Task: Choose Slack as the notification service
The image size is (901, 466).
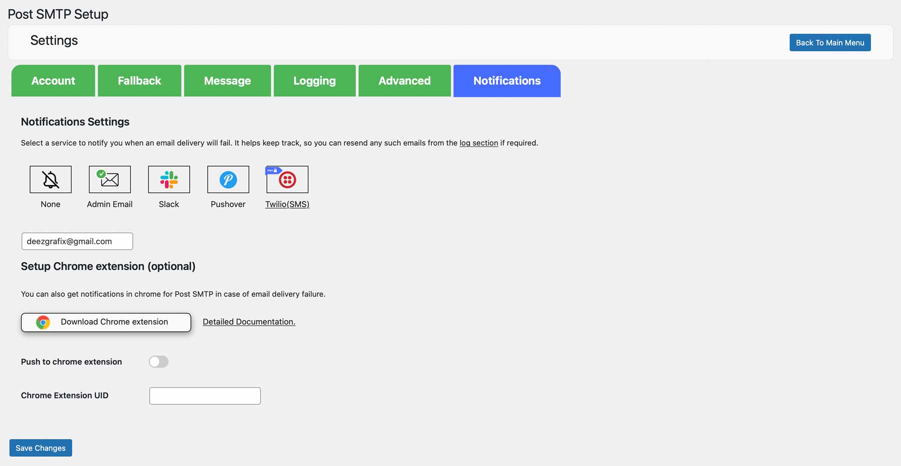Action: pyautogui.click(x=169, y=179)
